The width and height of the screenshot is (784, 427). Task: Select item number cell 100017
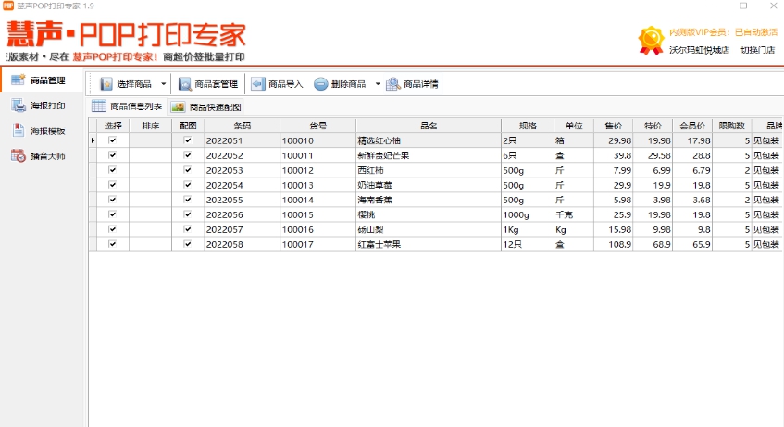point(318,245)
